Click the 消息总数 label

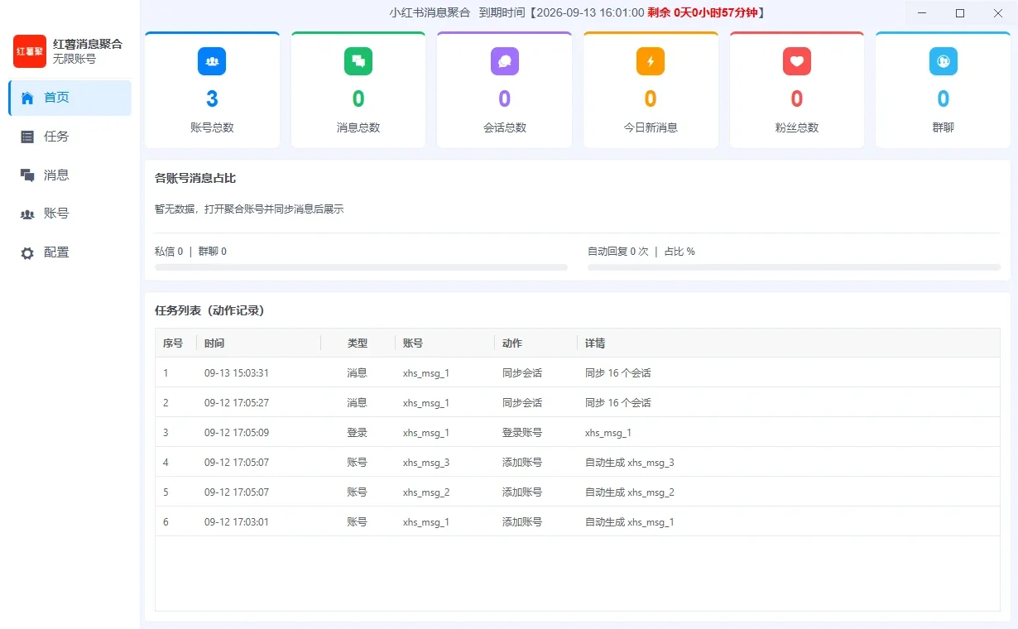358,127
